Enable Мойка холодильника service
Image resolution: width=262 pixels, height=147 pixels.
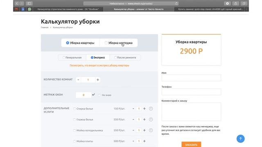click(x=75, y=130)
